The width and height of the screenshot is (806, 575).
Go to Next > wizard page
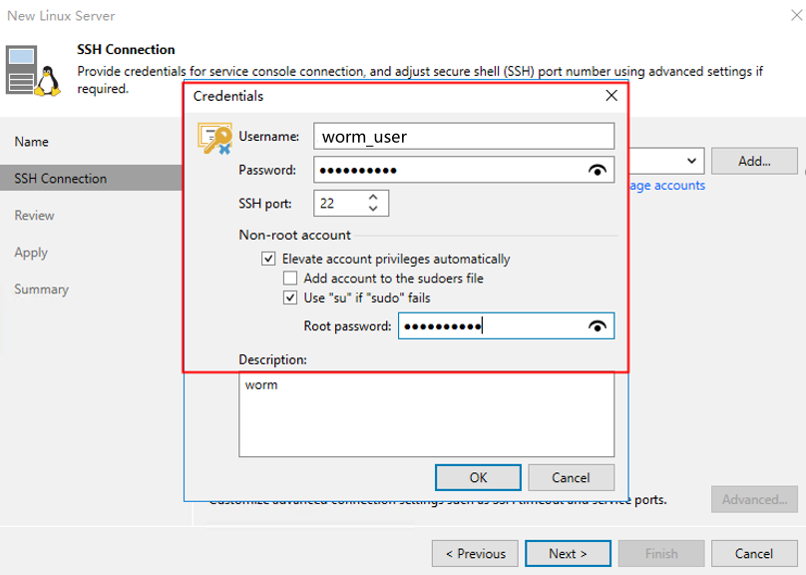point(568,553)
